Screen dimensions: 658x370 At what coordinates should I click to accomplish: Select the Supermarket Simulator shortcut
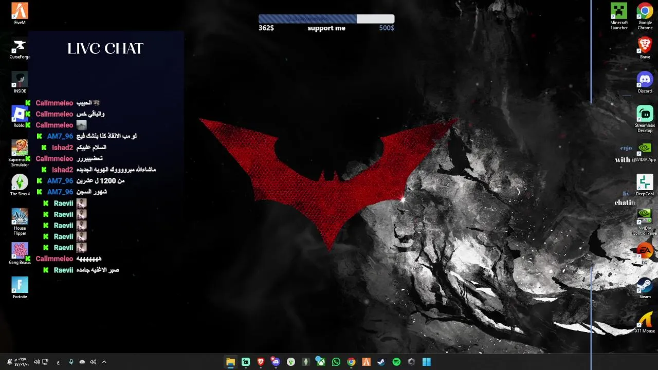pos(20,153)
